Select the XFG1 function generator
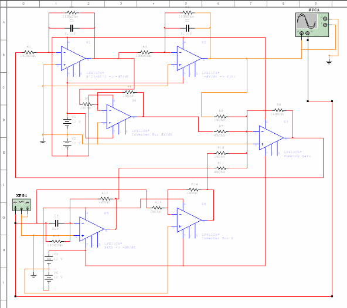This screenshot has height=308, width=347. click(22, 205)
